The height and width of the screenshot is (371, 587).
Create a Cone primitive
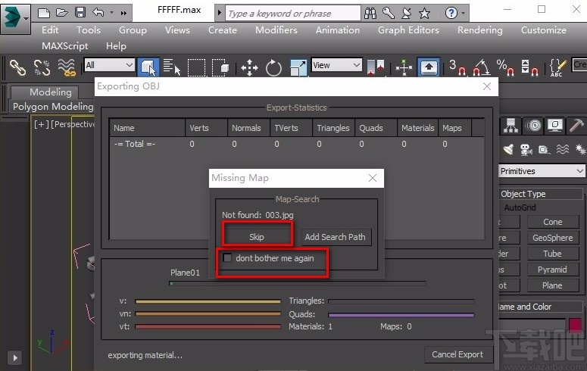pos(553,222)
